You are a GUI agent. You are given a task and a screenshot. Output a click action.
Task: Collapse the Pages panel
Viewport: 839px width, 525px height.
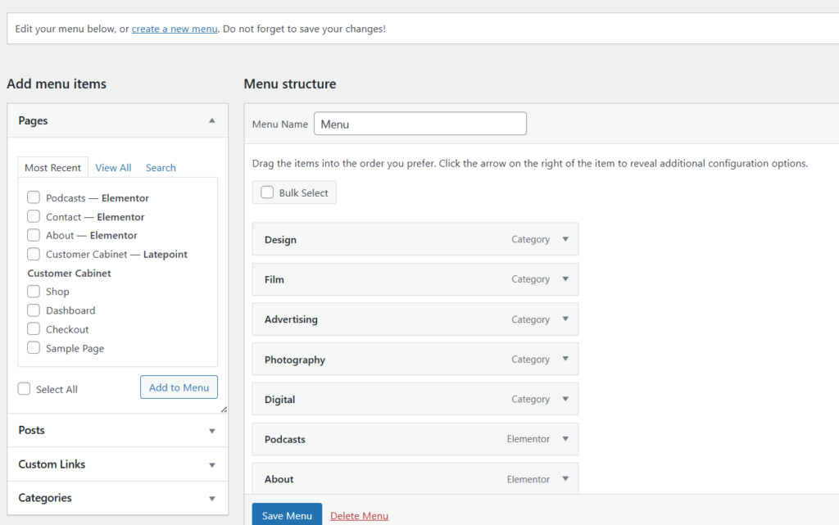pyautogui.click(x=211, y=120)
